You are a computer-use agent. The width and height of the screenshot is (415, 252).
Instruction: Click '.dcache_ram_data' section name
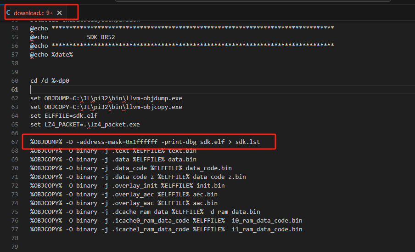(x=140, y=212)
